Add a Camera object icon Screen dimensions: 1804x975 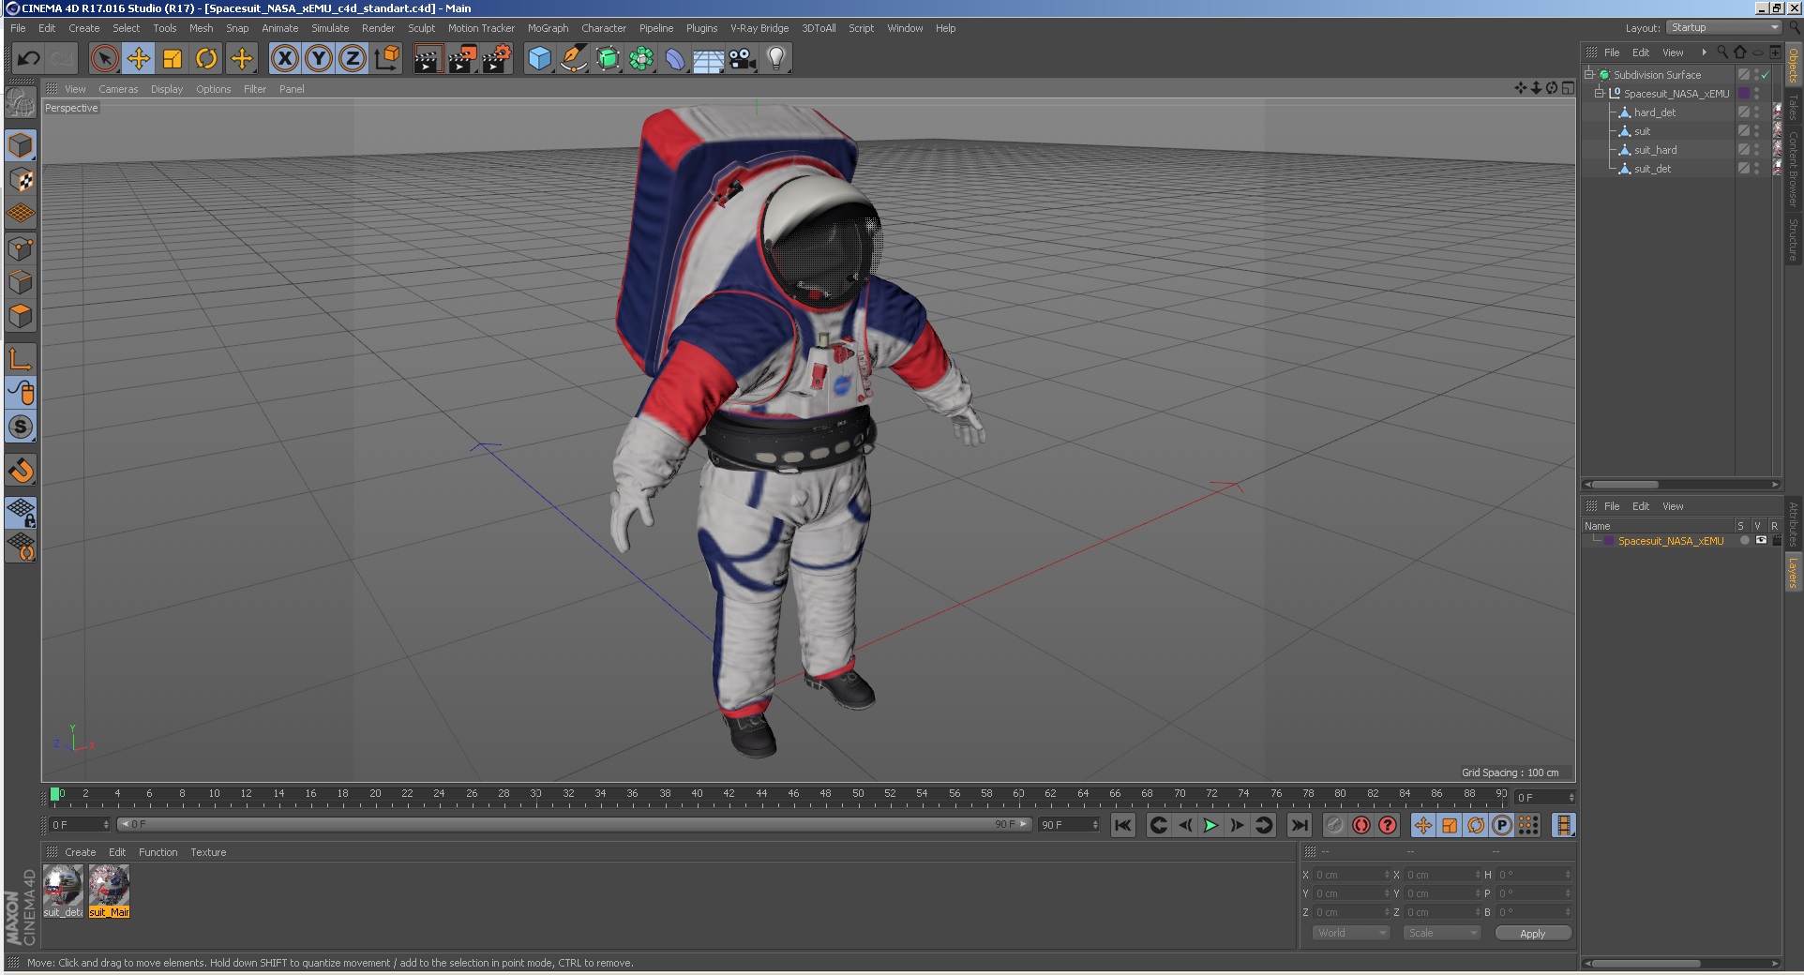(743, 59)
